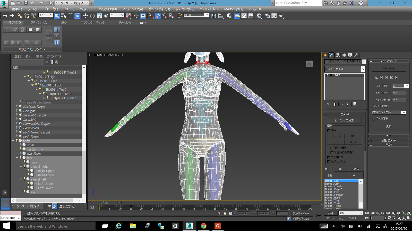412x231 pixels.
Task: Expand the 拡張パラメータ rollout
Action: point(389,141)
